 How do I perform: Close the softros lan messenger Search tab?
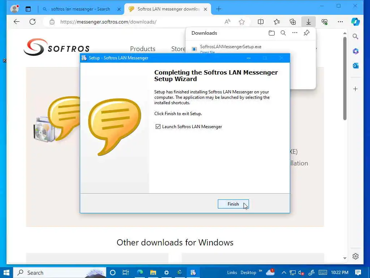119,9
